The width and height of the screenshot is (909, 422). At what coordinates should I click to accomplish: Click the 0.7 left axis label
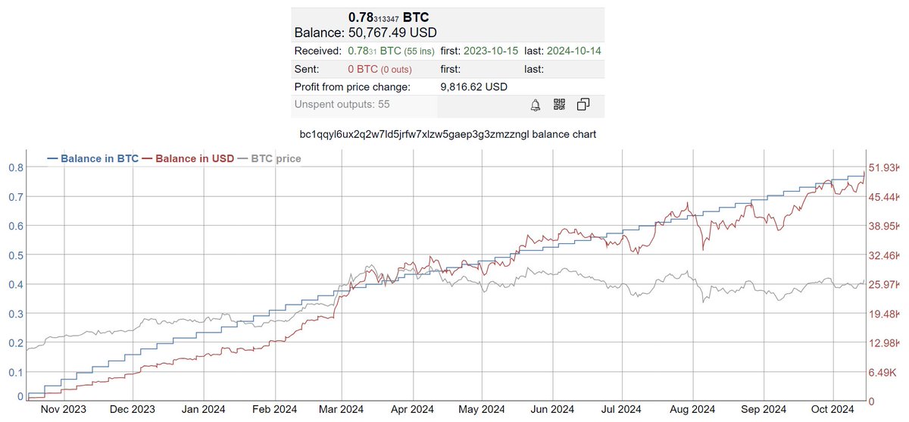14,197
